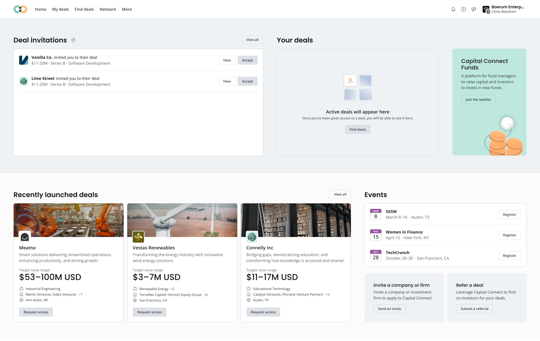This screenshot has width=540, height=341.
Task: Click the help question mark icon
Action: coord(463,9)
